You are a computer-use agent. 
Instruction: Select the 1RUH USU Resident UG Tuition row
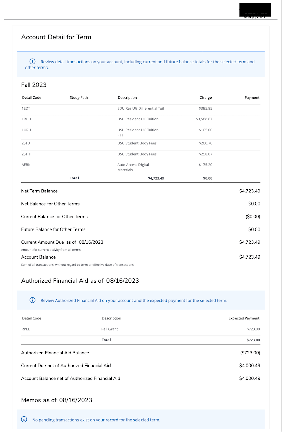pyautogui.click(x=26, y=119)
